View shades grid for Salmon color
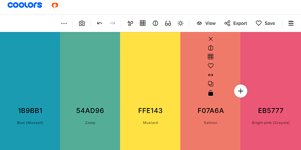Viewport: 301px width, 150px height. coord(211,57)
